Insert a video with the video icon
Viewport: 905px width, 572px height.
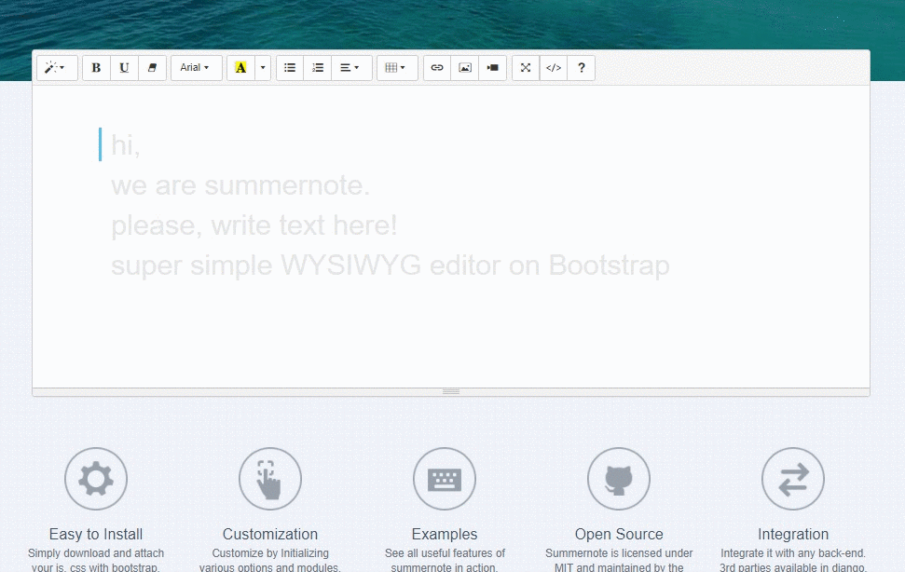[491, 67]
